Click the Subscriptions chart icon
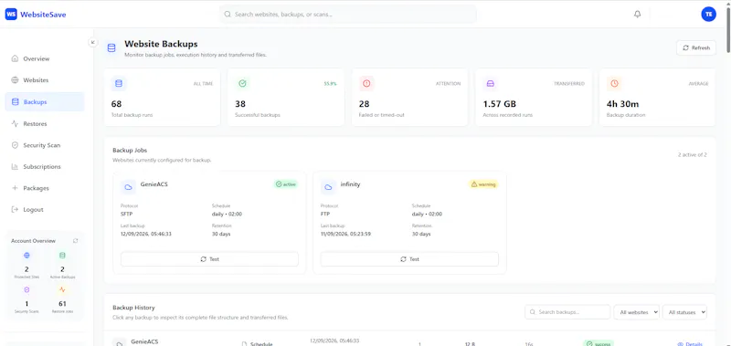Screen dimensions: 731x346 point(15,167)
